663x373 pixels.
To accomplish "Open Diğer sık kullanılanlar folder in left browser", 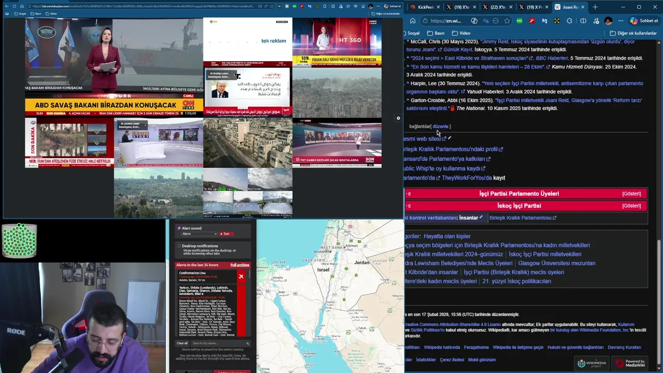I will pyautogui.click(x=384, y=13).
